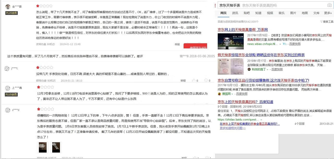The width and height of the screenshot is (334, 159).
Task: Switch to the 文库 tab
Action: (x=316, y=13)
